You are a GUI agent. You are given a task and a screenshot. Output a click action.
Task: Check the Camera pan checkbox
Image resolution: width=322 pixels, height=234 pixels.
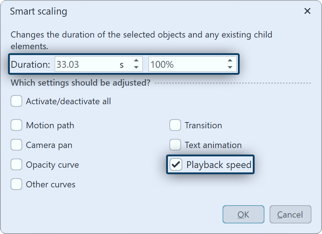coord(16,145)
